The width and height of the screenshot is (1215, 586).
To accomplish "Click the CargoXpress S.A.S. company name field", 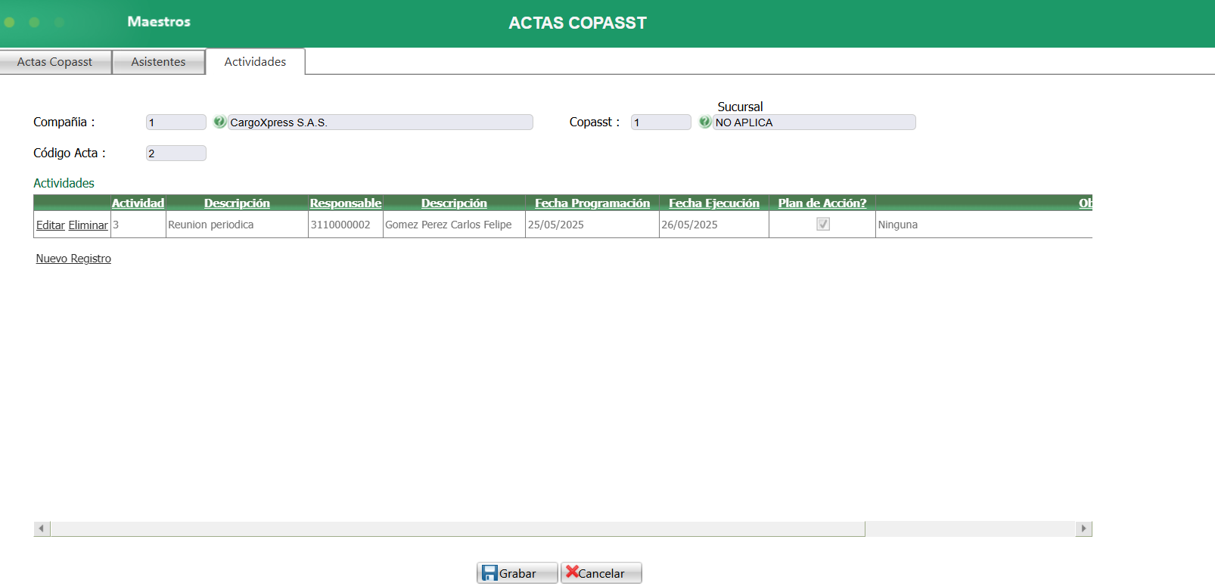I will [381, 122].
